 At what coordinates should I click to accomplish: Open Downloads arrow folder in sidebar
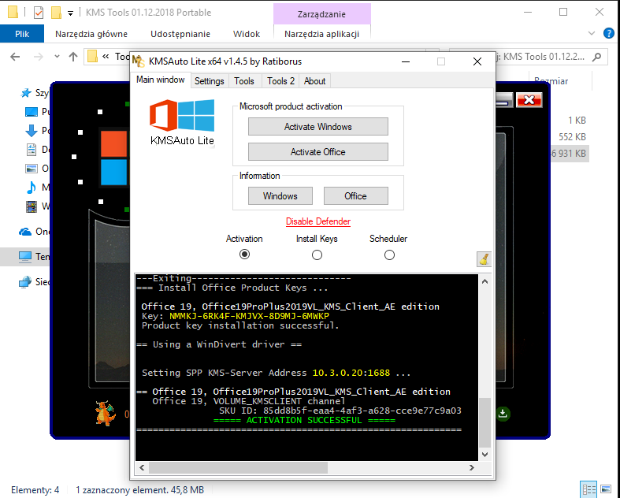click(x=32, y=131)
